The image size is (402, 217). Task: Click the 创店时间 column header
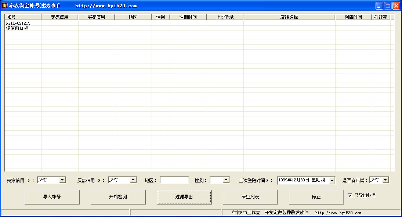tap(353, 17)
